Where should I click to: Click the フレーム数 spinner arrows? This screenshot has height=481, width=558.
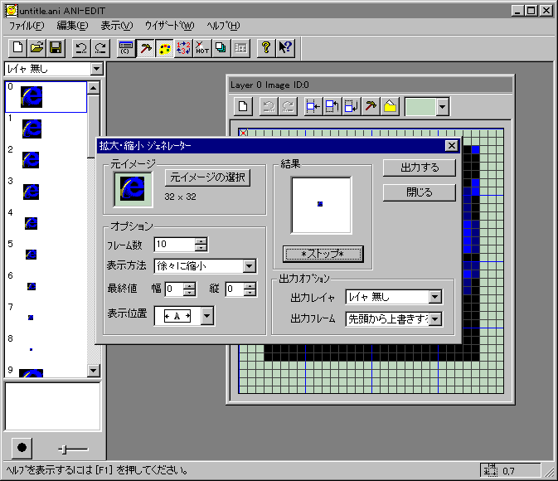point(201,245)
